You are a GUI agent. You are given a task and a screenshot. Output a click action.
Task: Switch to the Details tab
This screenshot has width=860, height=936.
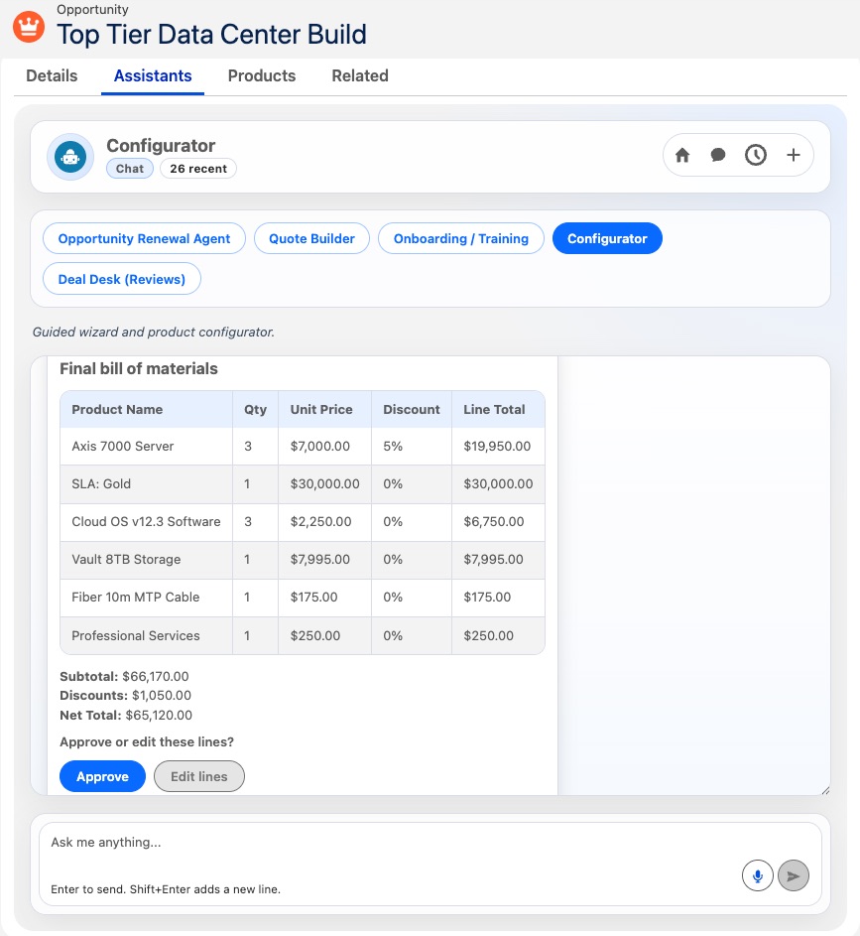[x=52, y=75]
